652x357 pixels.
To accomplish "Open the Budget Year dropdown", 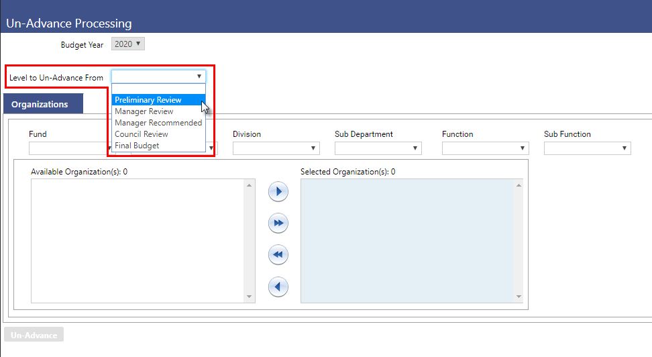I will pyautogui.click(x=127, y=44).
